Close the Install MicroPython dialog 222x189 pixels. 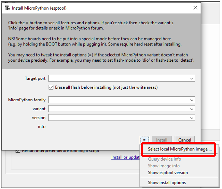[x=195, y=8]
